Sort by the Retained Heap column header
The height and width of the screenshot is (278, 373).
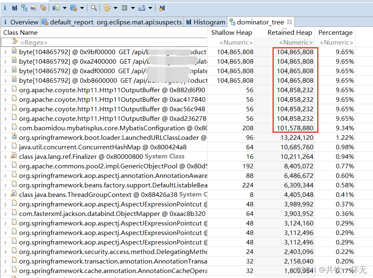289,32
